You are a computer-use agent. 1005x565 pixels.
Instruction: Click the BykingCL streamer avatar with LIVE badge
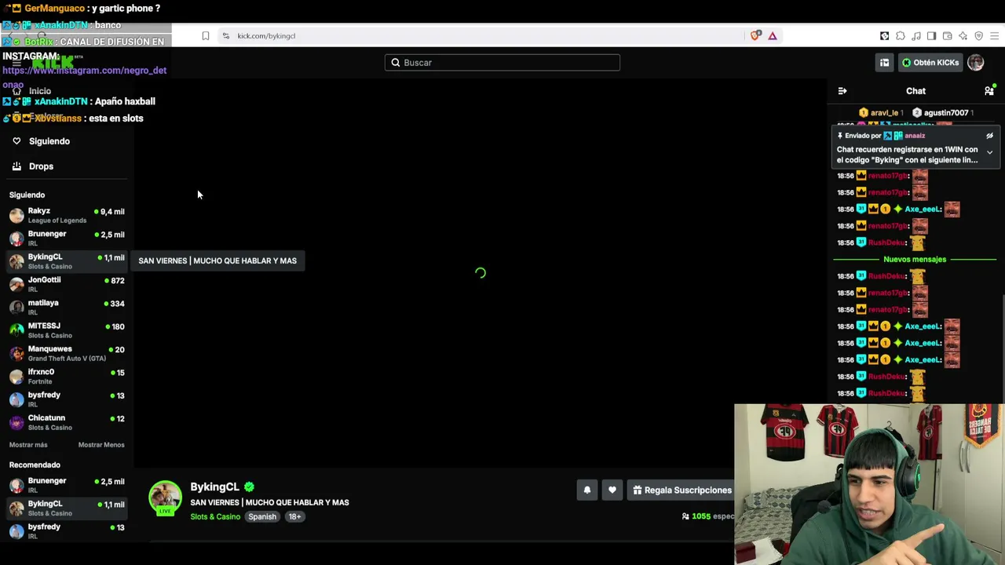click(x=165, y=499)
